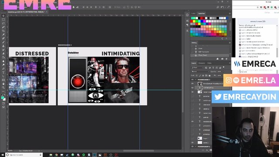This screenshot has height=157, width=279.
Task: Click the green foreground color box
Action: (3, 98)
